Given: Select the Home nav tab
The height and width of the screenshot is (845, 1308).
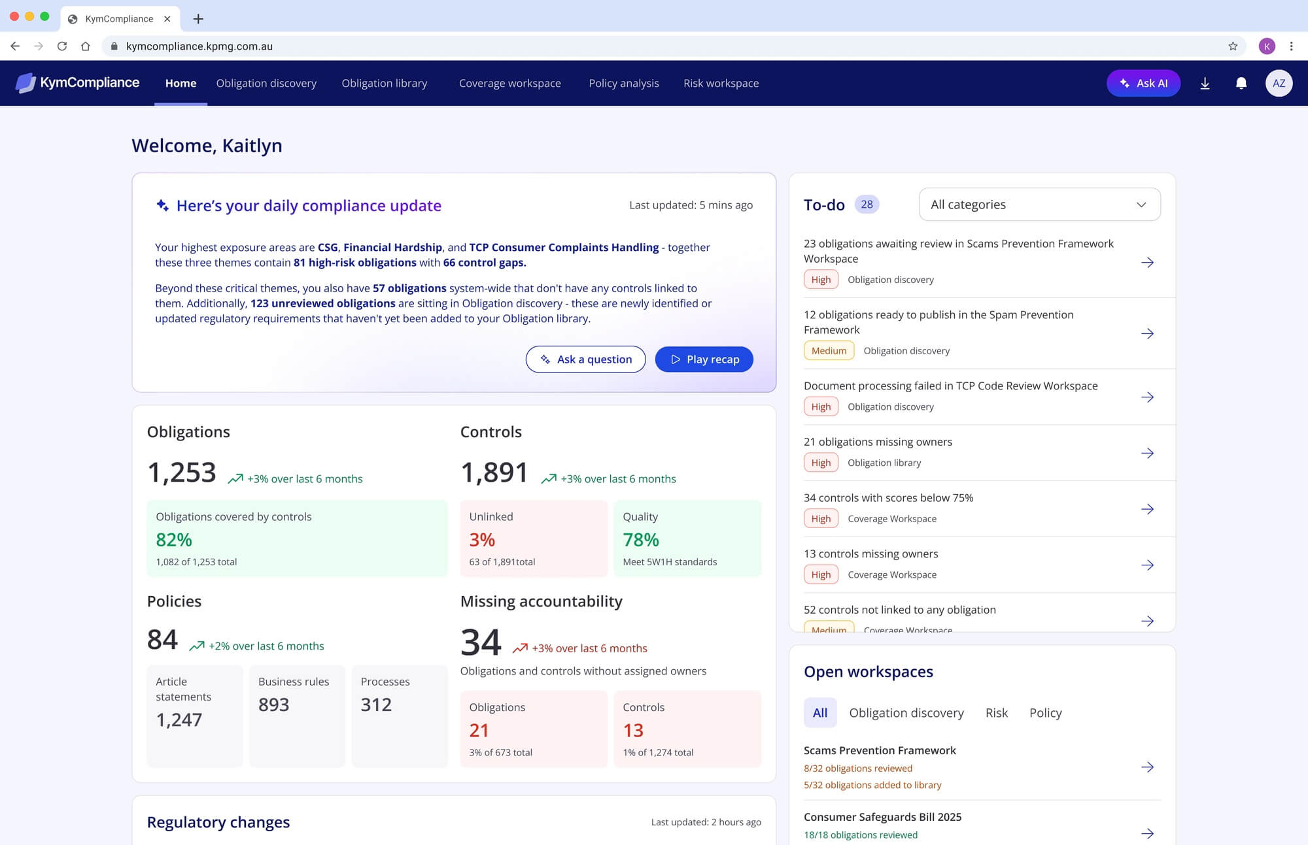Looking at the screenshot, I should click(181, 83).
